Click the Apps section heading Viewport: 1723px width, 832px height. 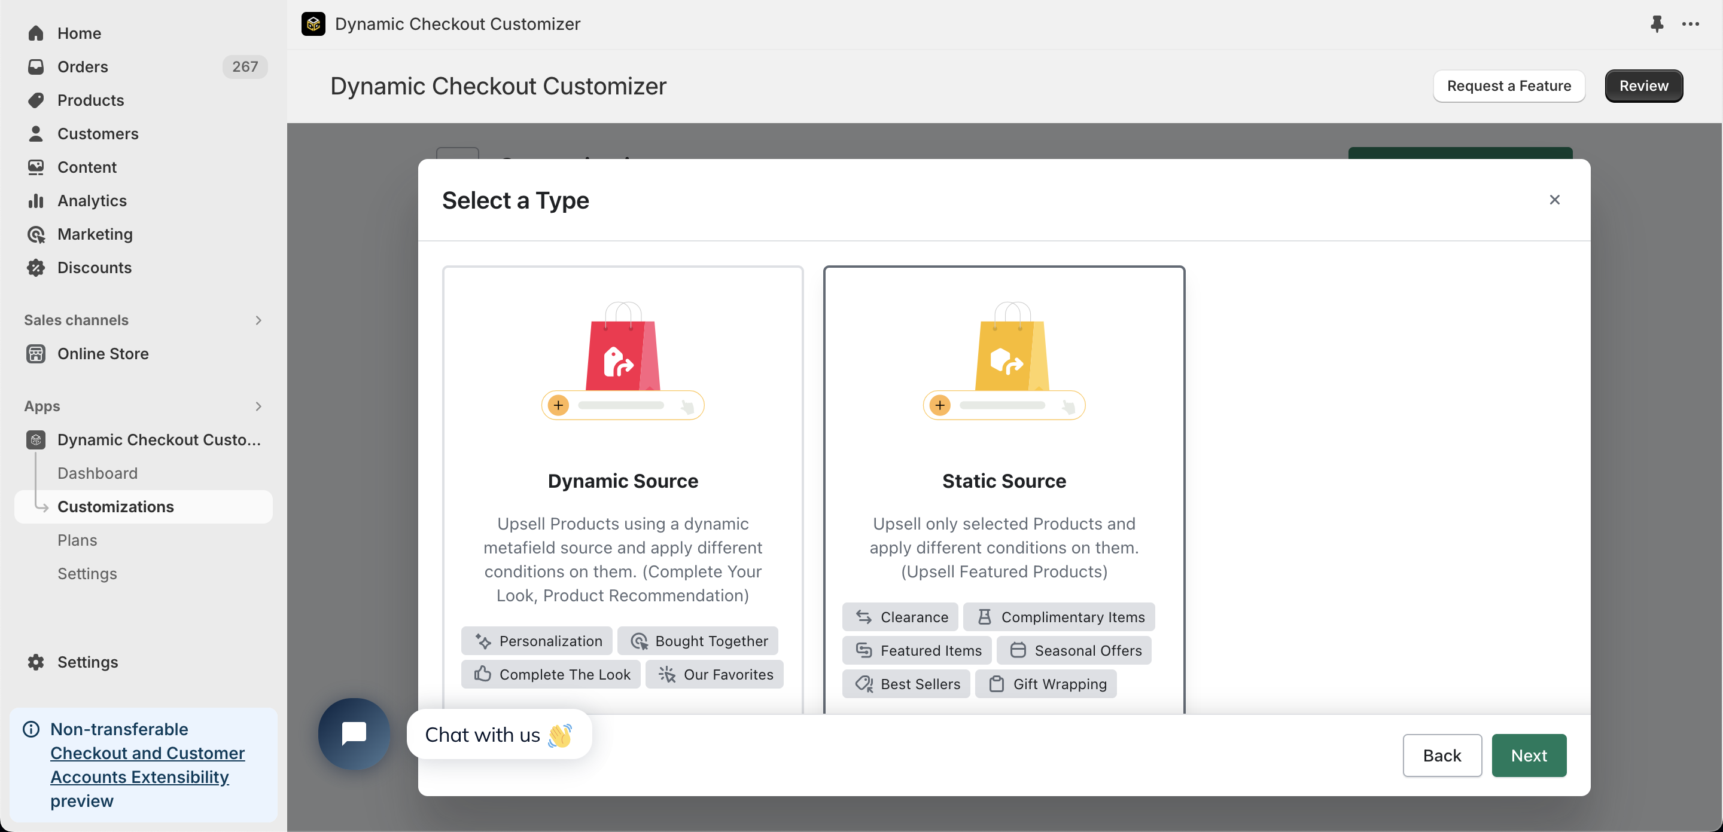(x=42, y=406)
